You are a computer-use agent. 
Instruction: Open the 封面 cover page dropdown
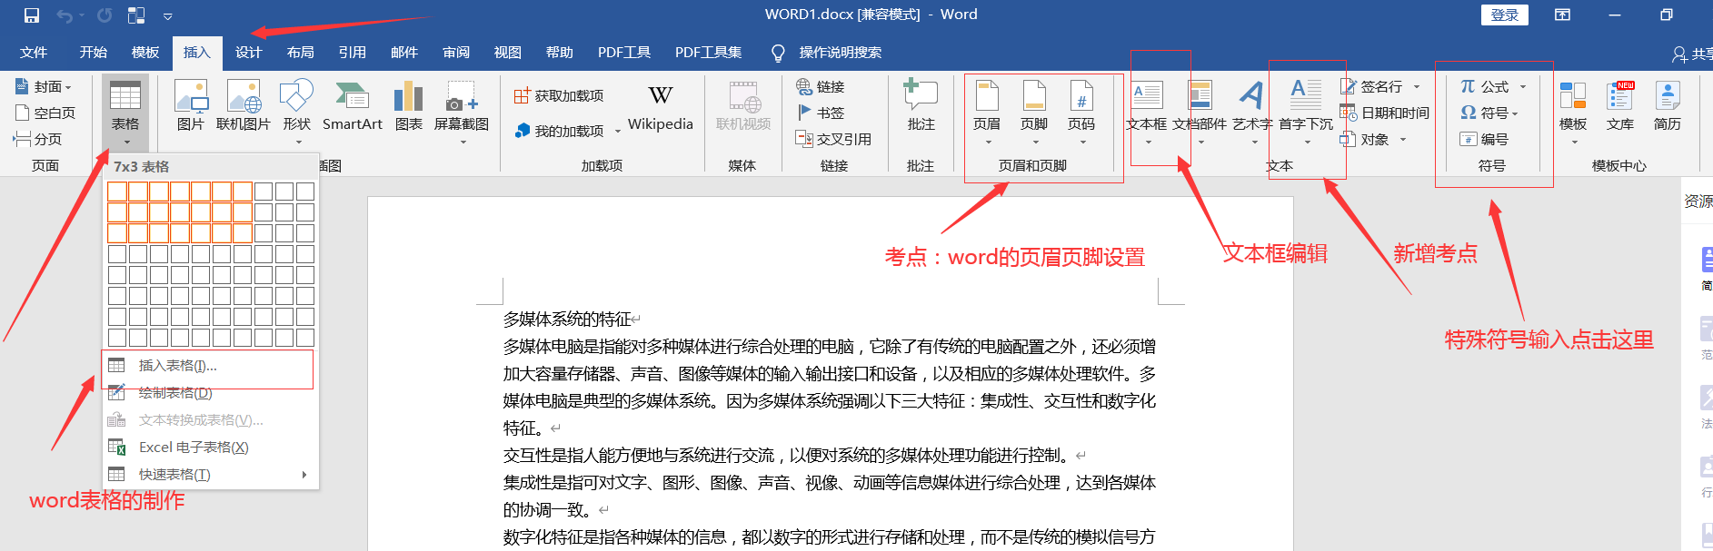(43, 86)
